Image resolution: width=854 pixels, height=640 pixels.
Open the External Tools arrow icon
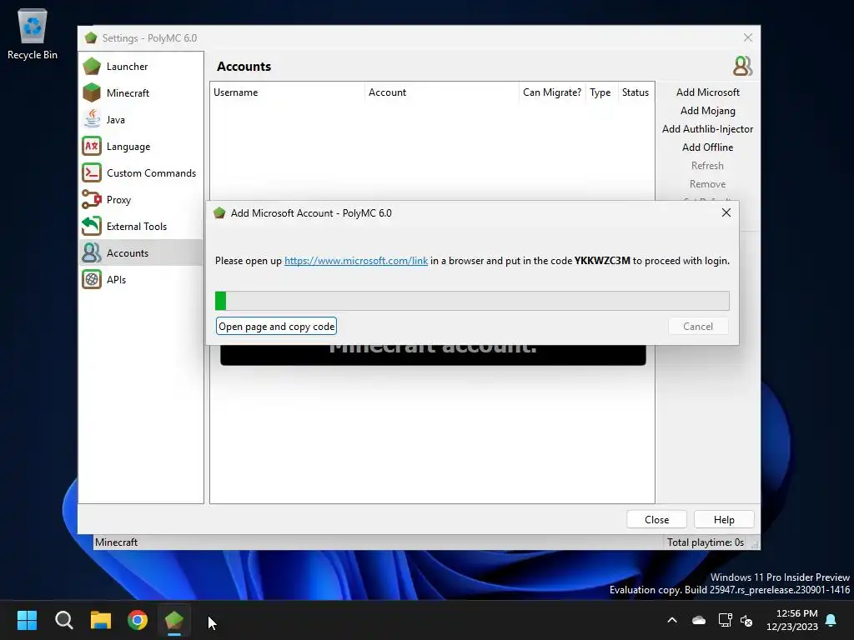click(92, 226)
